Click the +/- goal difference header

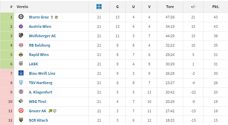coord(193,7)
